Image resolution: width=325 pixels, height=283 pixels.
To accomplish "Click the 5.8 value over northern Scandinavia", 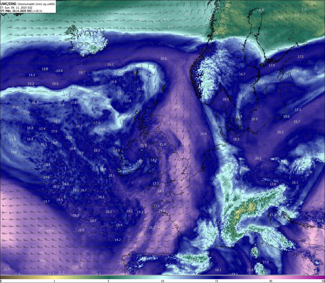I will [x=261, y=10].
